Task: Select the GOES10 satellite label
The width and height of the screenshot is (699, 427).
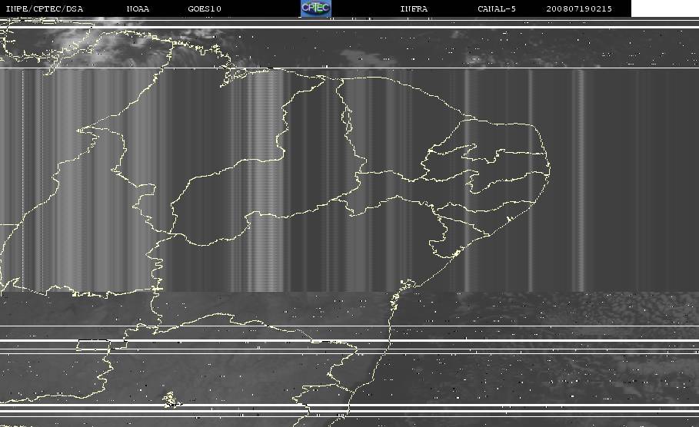Action: click(x=205, y=8)
